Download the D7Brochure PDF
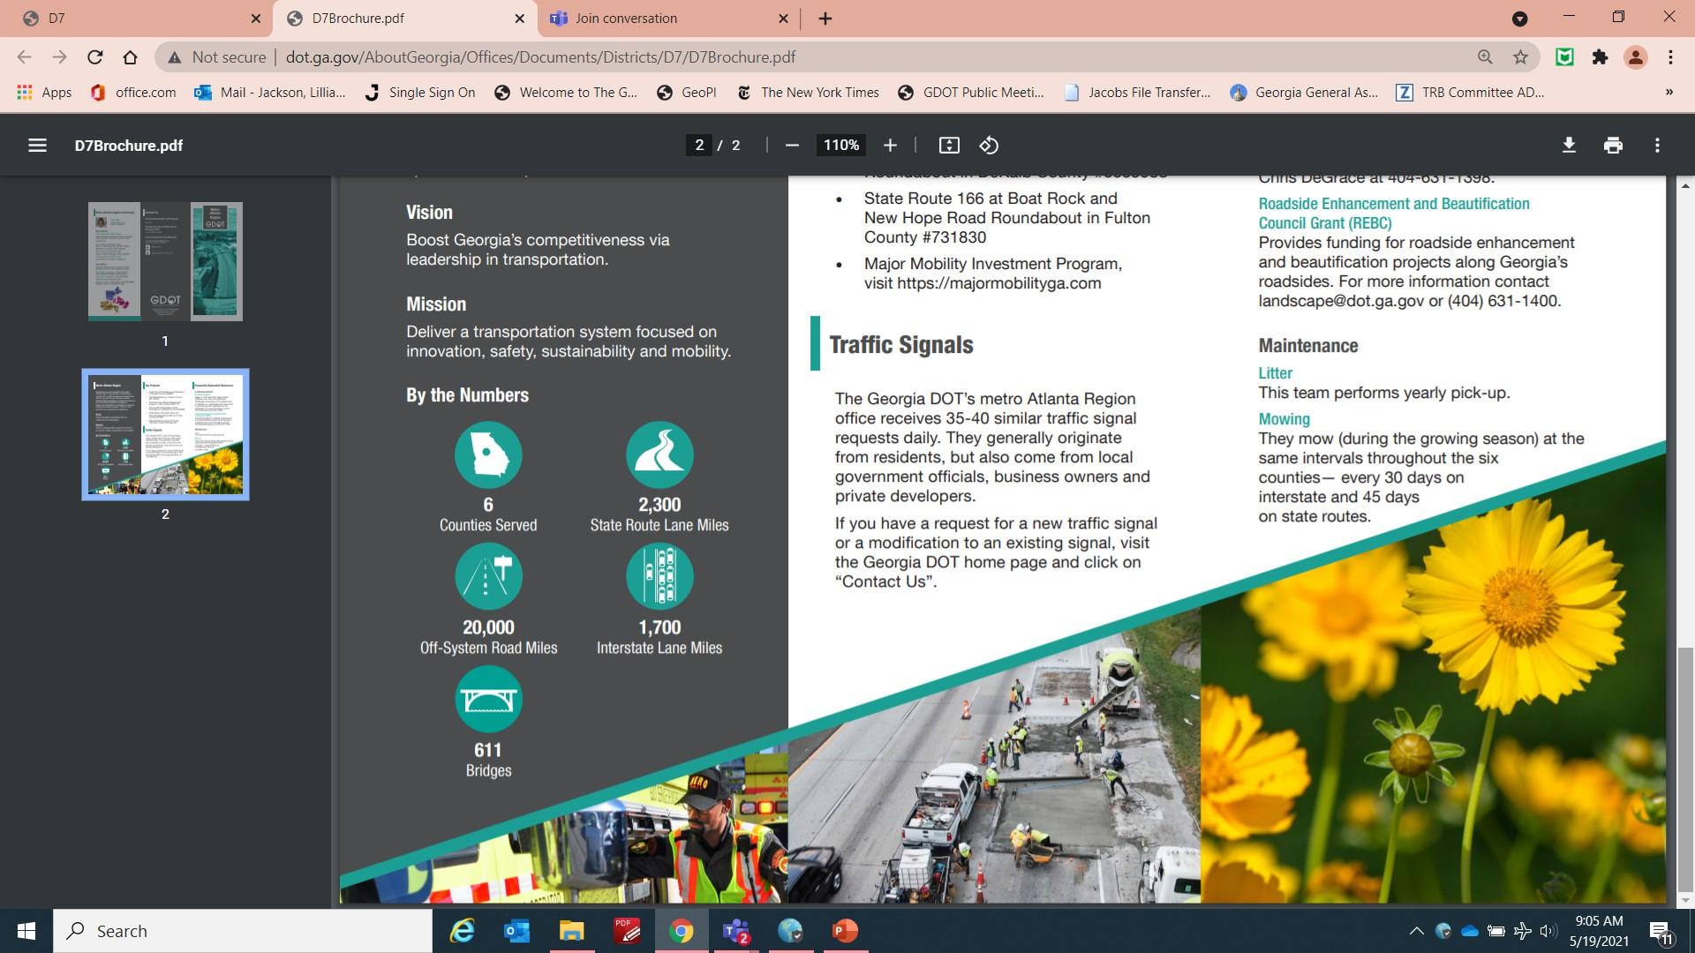Screen dimensions: 1695x953 1569,146
